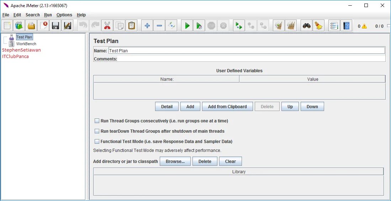391x201 pixels.
Task: Click the Close test plan icon
Action: point(43,26)
